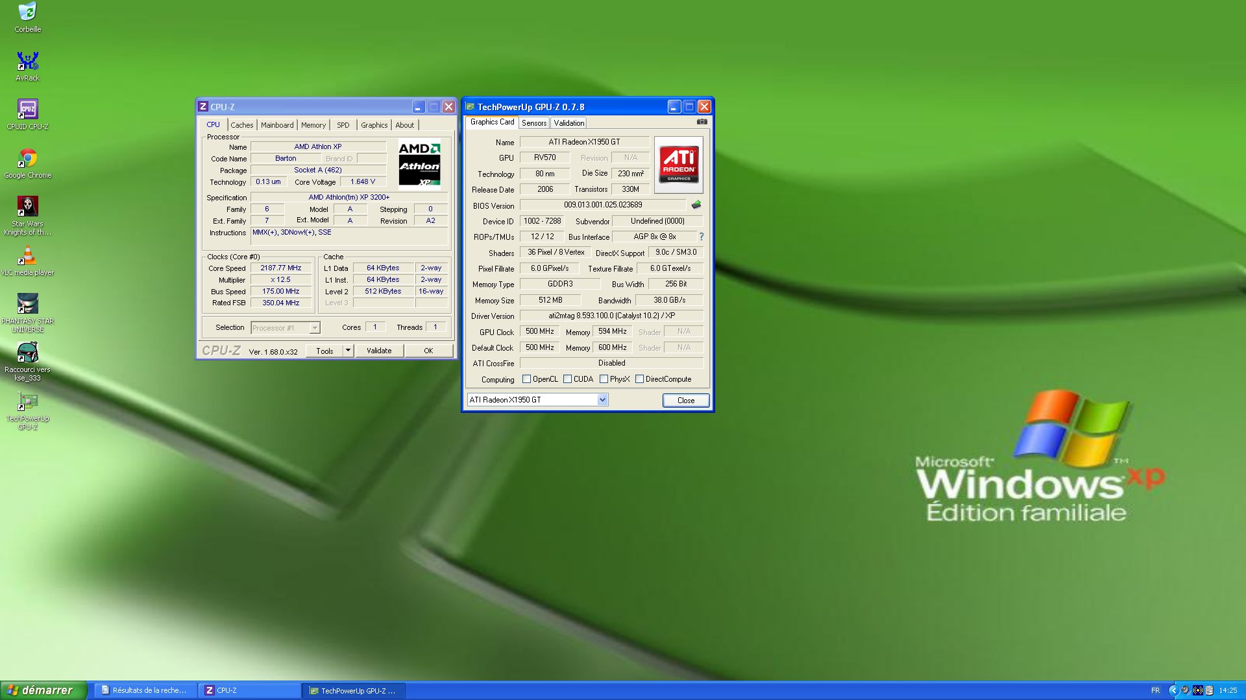Select the TechPowerUp GPU-Z desktop shortcut
The height and width of the screenshot is (700, 1246).
27,411
